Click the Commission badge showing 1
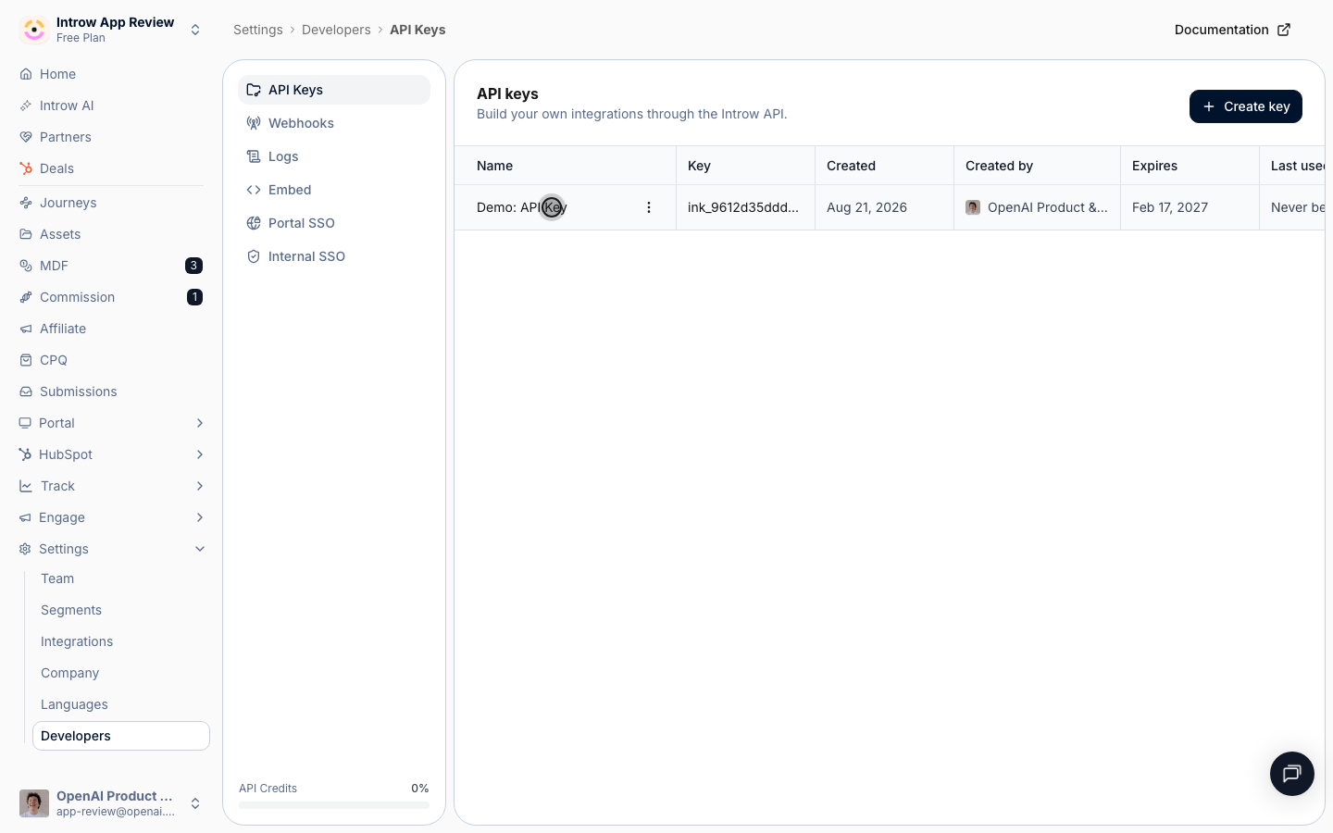The width and height of the screenshot is (1333, 833). tap(194, 297)
